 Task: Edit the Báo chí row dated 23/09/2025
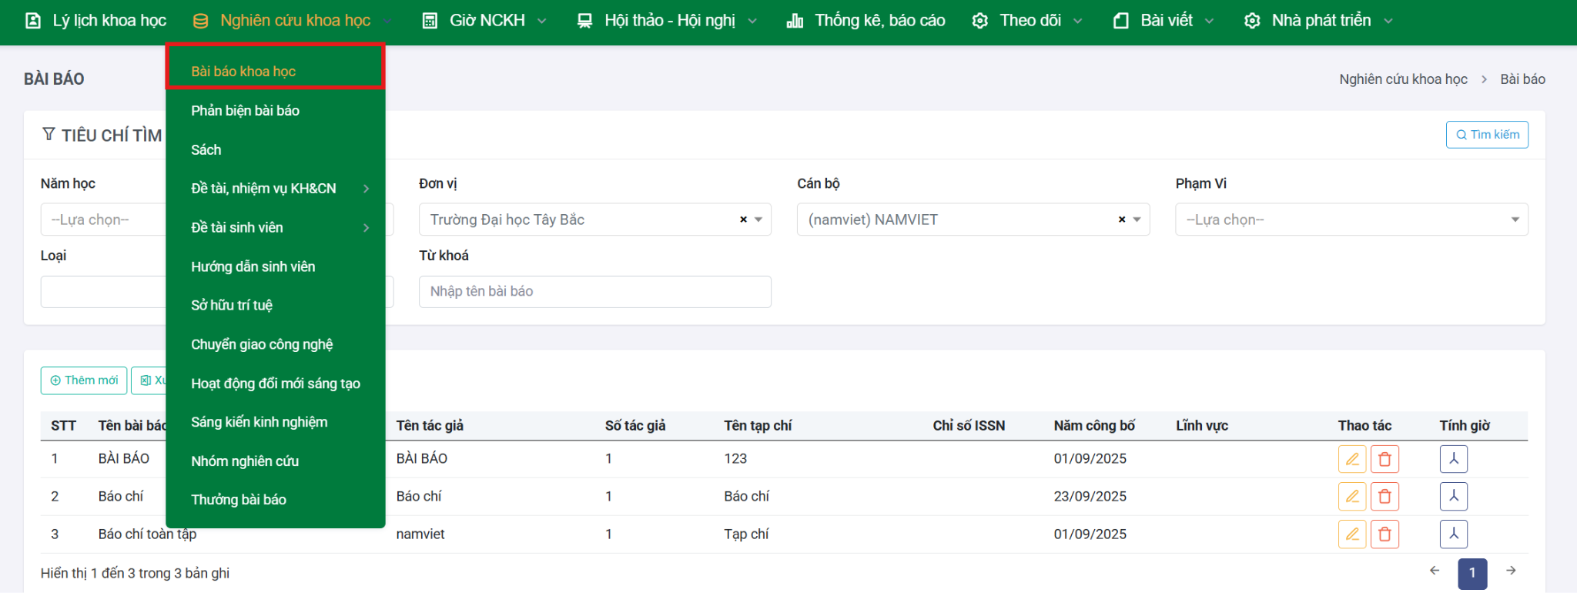point(1352,497)
